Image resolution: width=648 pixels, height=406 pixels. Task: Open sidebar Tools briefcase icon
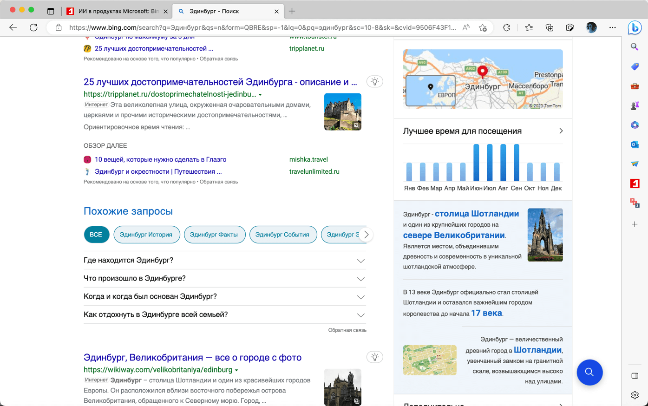click(635, 86)
